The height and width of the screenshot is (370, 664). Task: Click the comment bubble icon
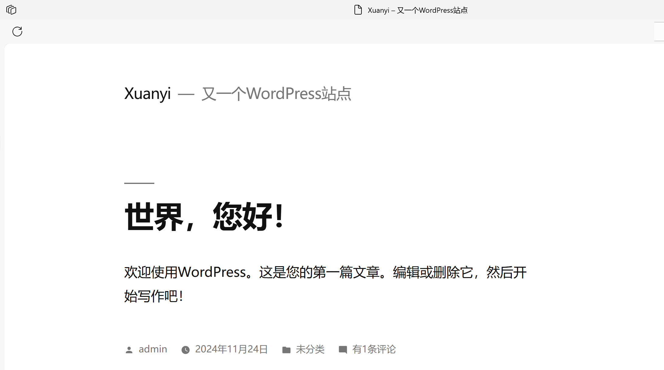343,350
